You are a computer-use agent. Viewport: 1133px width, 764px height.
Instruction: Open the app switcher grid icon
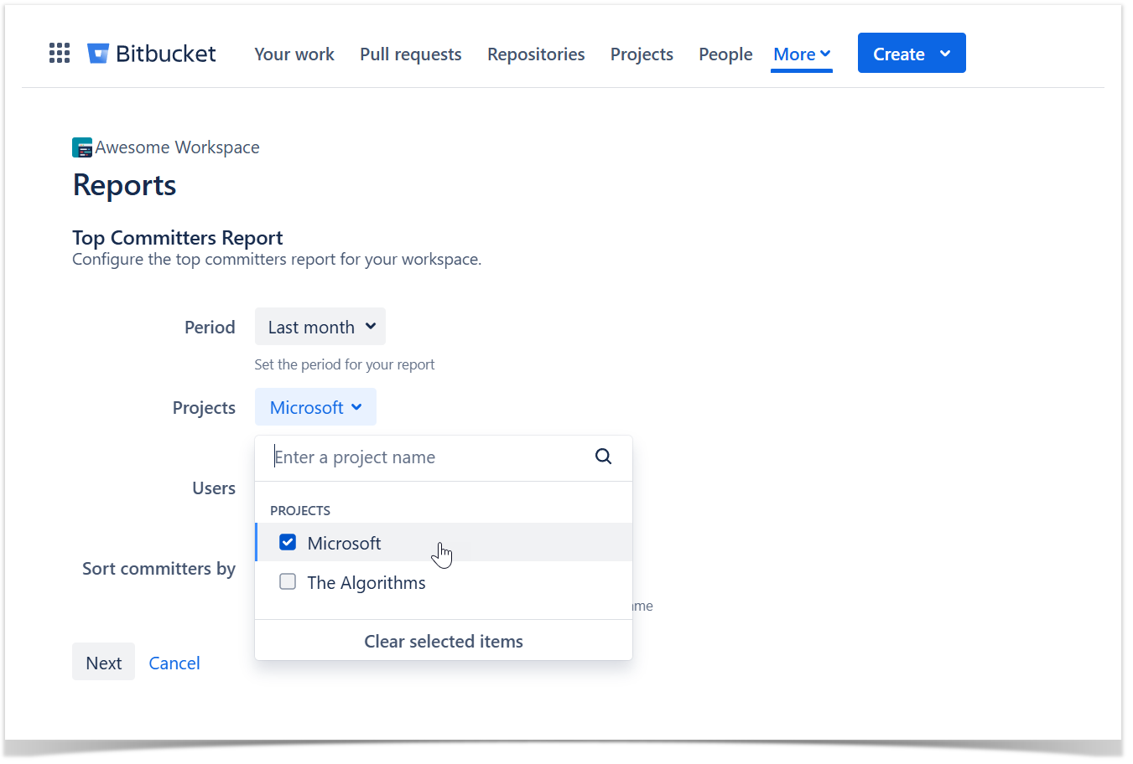tap(59, 54)
